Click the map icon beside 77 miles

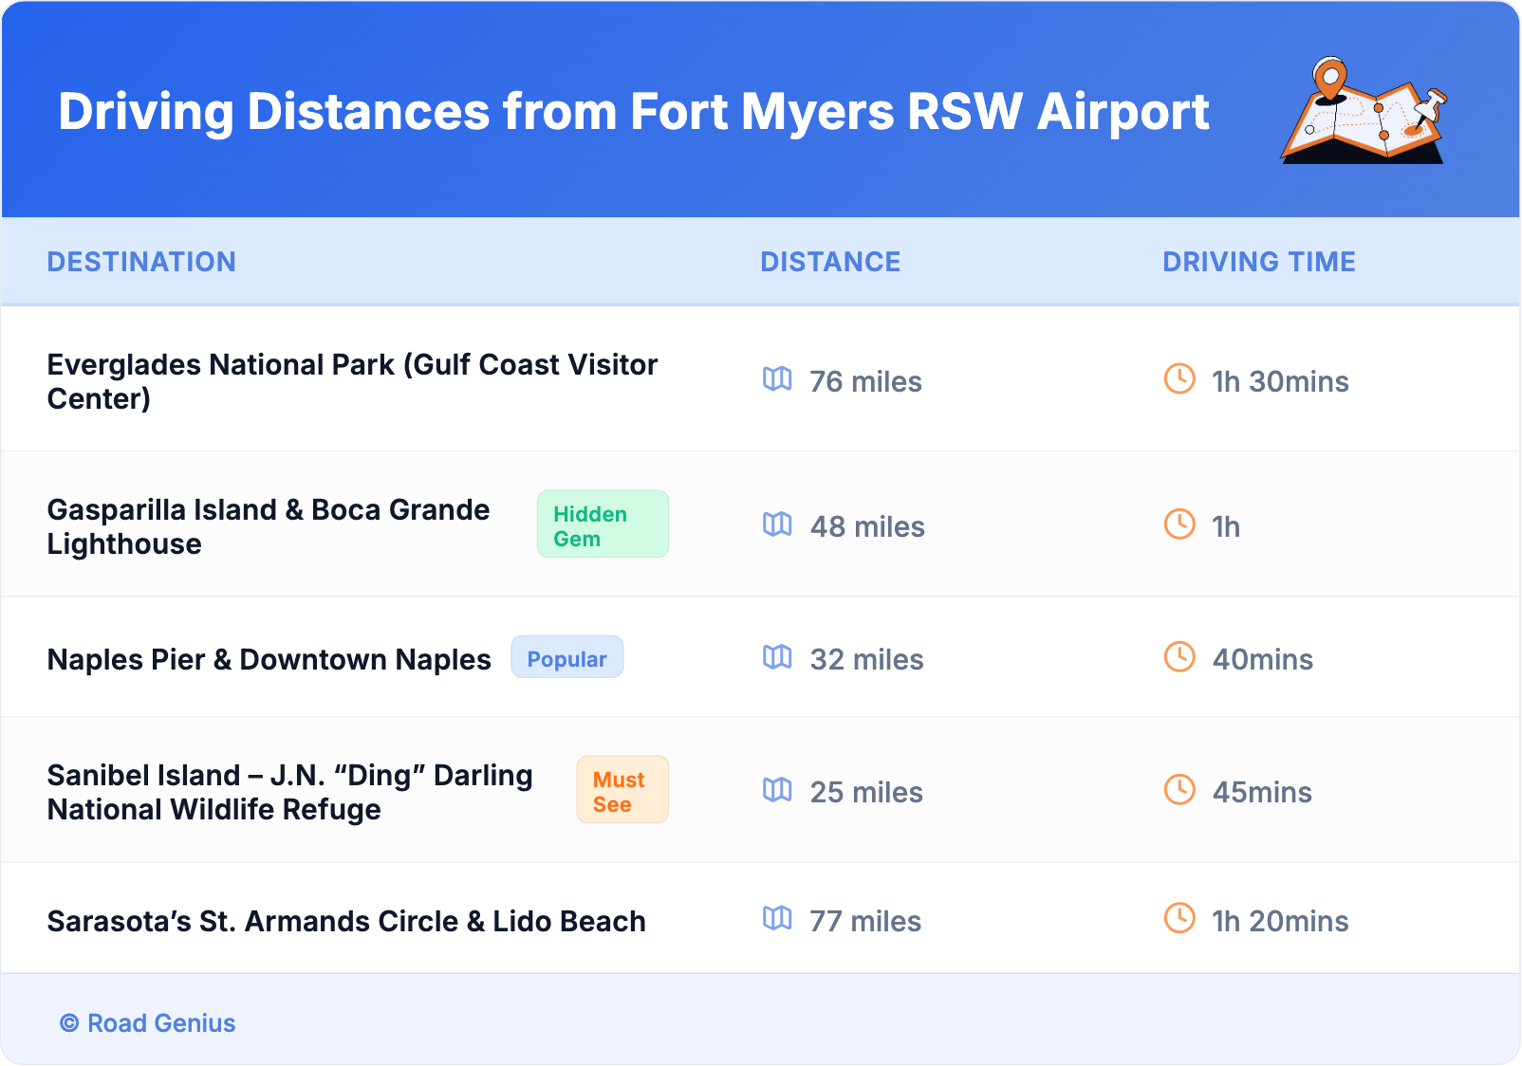coord(777,919)
